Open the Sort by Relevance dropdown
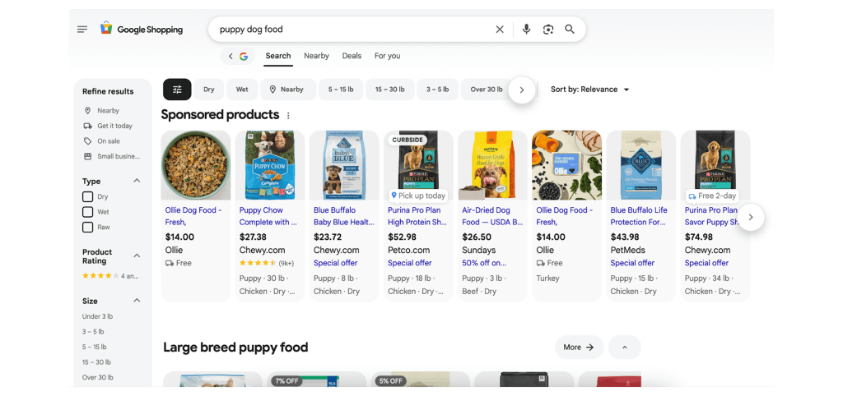Image resolution: width=843 pixels, height=396 pixels. click(589, 90)
